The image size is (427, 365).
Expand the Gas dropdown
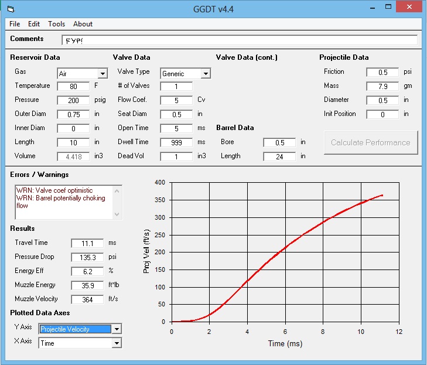tap(103, 74)
